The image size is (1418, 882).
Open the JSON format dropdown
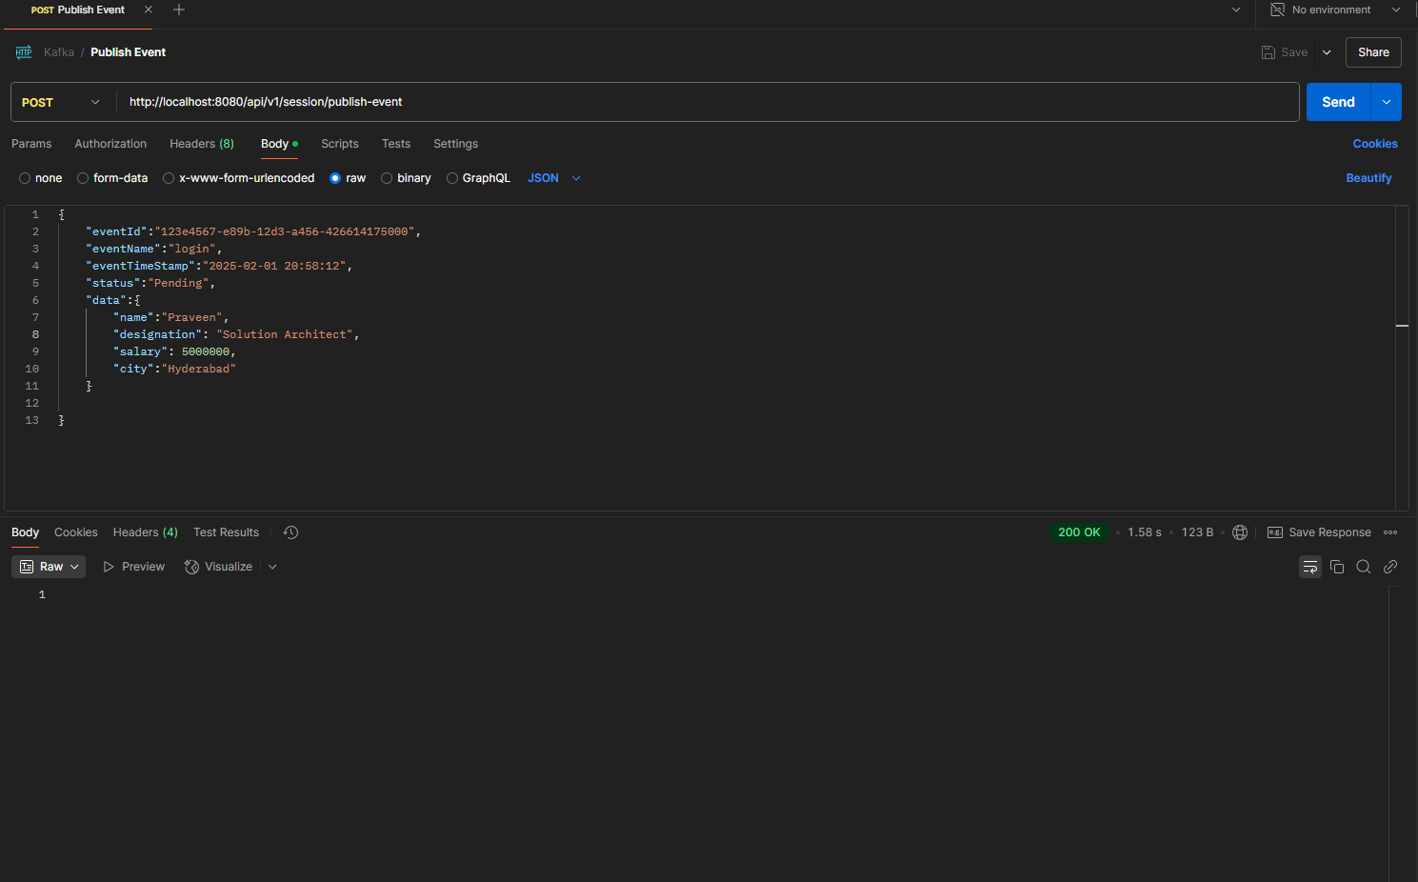pyautogui.click(x=554, y=178)
